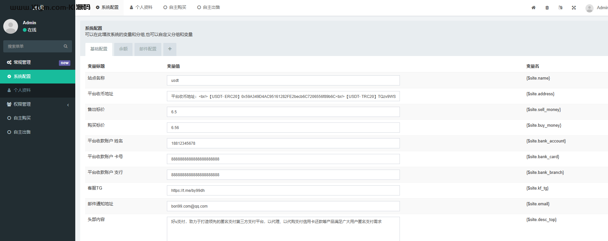Open the Admin user dropdown in header
Screen dimensions: 608x241
602,8
